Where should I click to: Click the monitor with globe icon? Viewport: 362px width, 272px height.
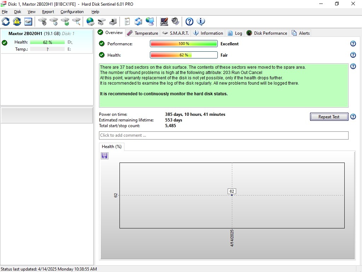click(x=150, y=22)
